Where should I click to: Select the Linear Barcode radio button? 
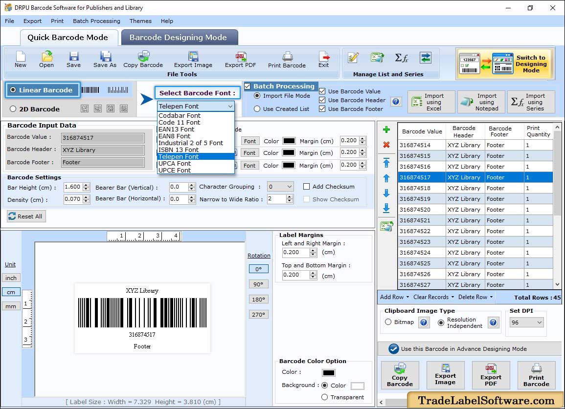[x=13, y=90]
